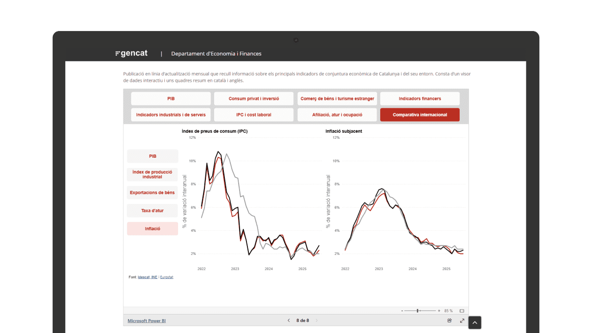Switch to IPC i cost laboral tab

(253, 115)
